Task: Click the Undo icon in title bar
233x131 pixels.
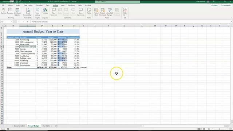Action: coord(20,1)
